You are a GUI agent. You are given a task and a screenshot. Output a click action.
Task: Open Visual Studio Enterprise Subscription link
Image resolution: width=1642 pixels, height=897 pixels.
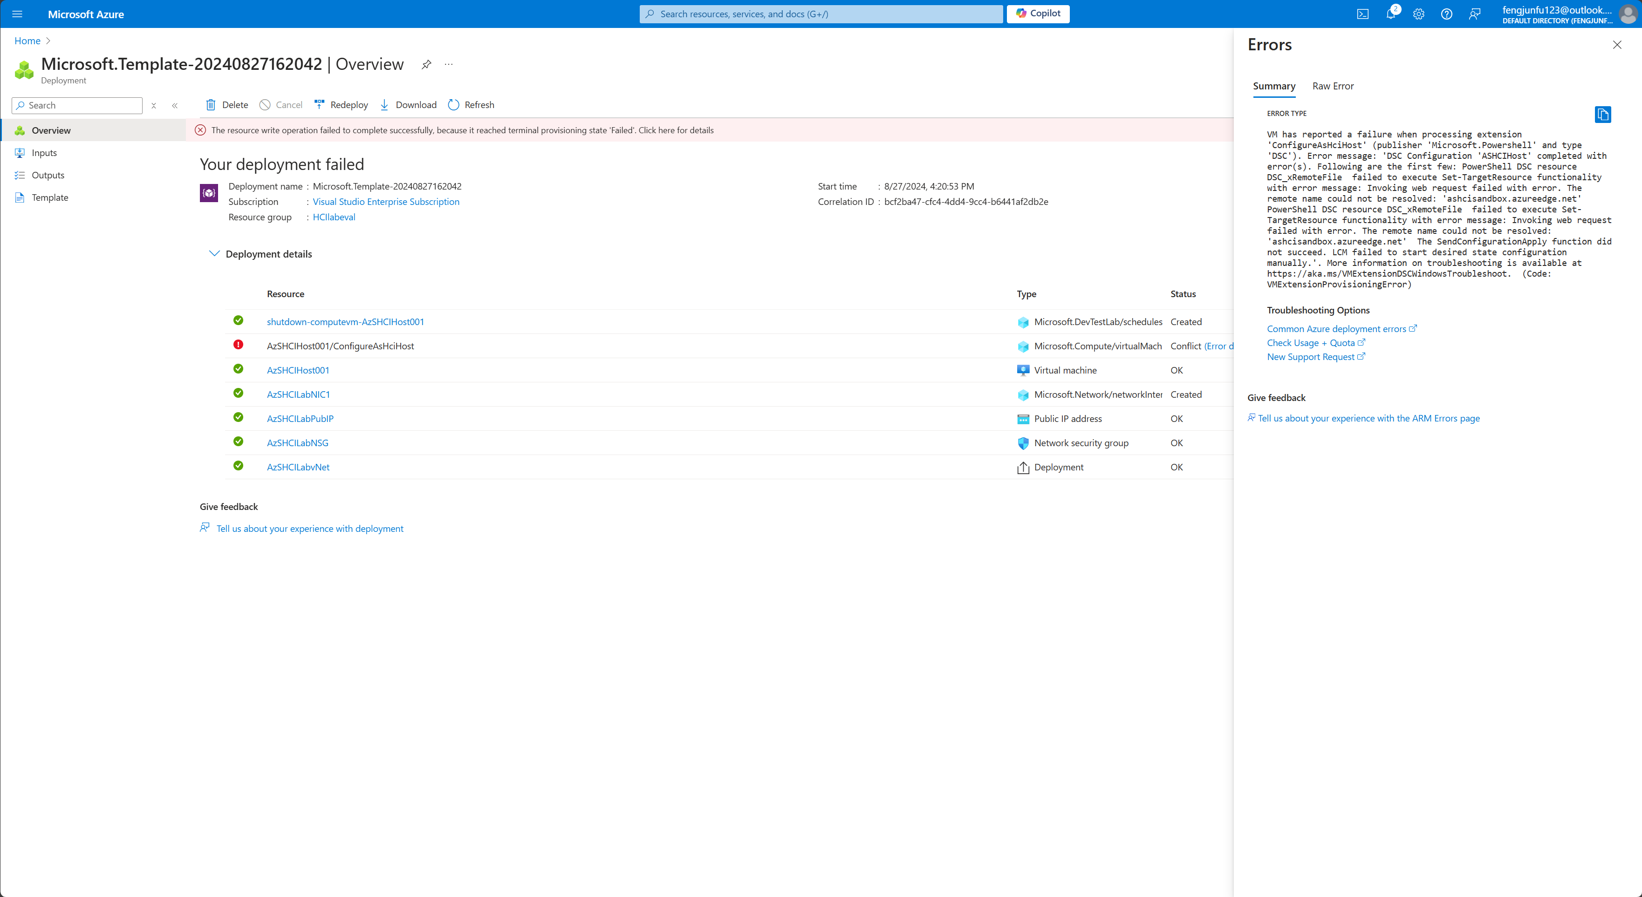386,202
